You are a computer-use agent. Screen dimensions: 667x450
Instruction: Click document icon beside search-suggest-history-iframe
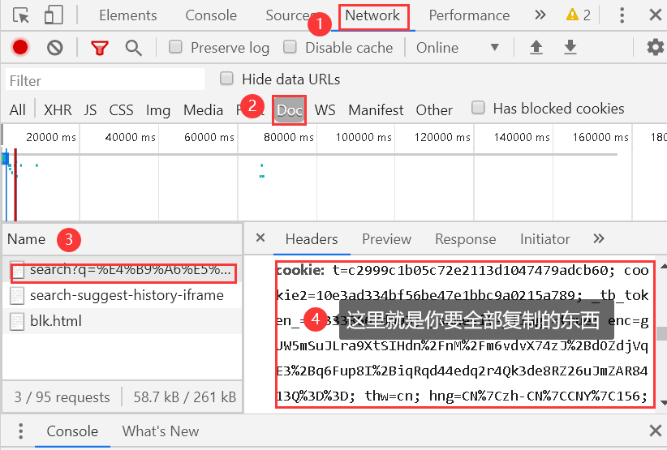click(16, 296)
